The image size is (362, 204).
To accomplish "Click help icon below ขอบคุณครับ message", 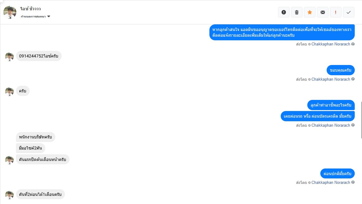I will pyautogui.click(x=353, y=79).
